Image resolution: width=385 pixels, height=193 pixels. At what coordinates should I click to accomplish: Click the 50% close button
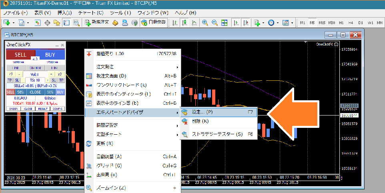click(20, 92)
